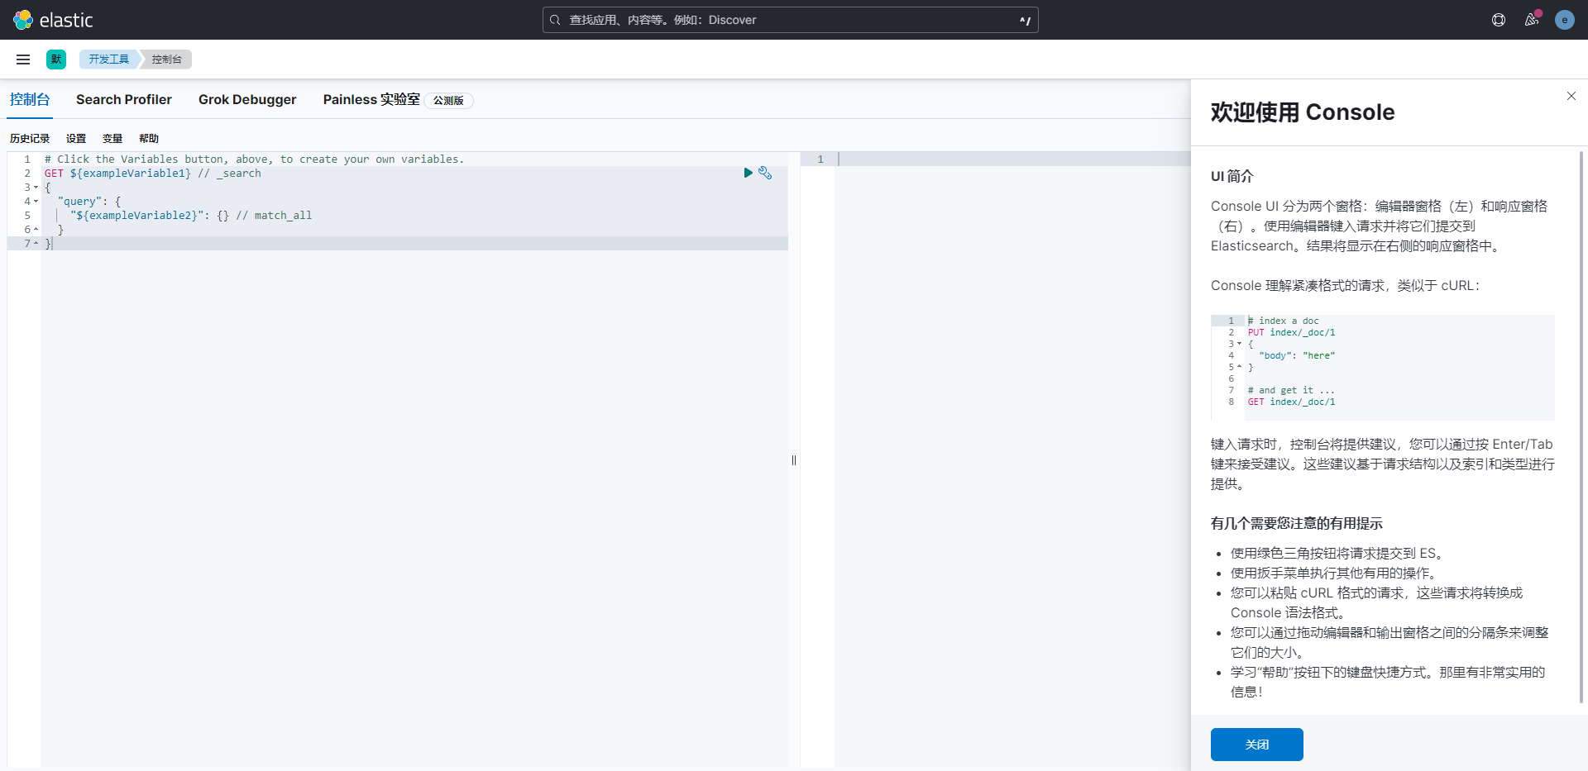Collapse the fold arrow on editor line 4

coord(36,202)
